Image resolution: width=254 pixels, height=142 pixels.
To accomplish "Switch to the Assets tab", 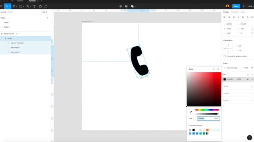I will point(11,12).
